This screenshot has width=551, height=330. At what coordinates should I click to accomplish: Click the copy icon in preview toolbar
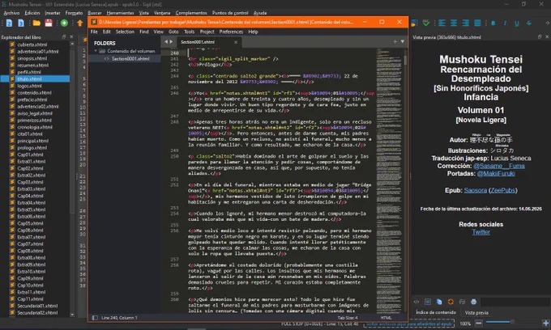pos(439,302)
